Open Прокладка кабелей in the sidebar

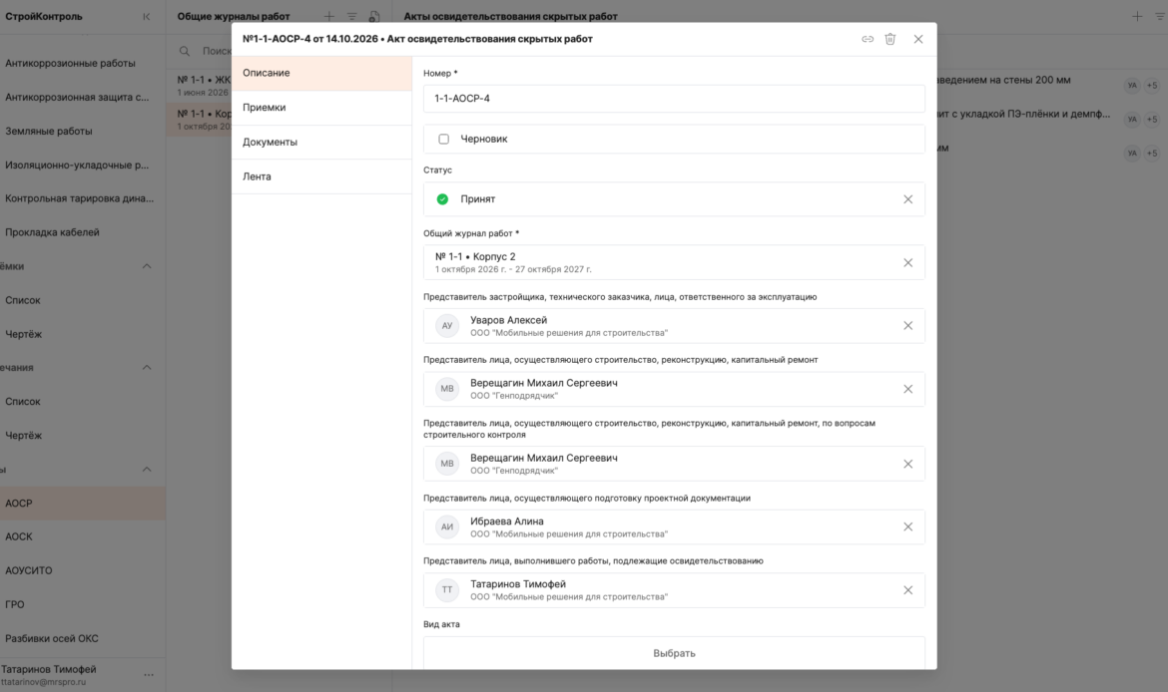click(x=83, y=232)
